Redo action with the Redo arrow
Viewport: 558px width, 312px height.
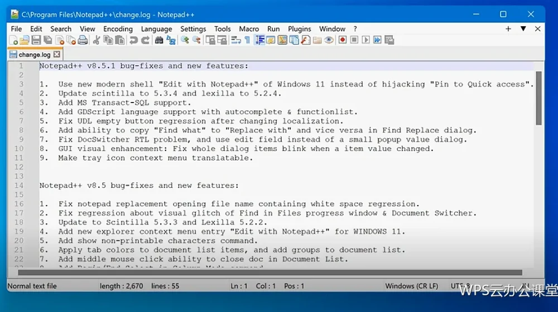click(x=145, y=40)
